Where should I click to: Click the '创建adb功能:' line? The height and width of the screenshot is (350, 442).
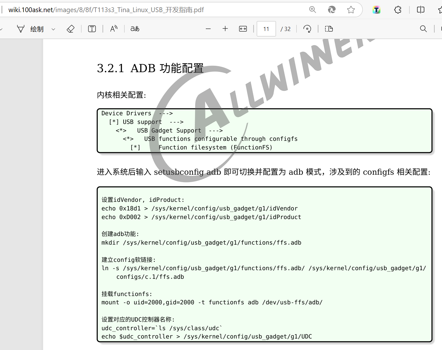[x=120, y=234]
